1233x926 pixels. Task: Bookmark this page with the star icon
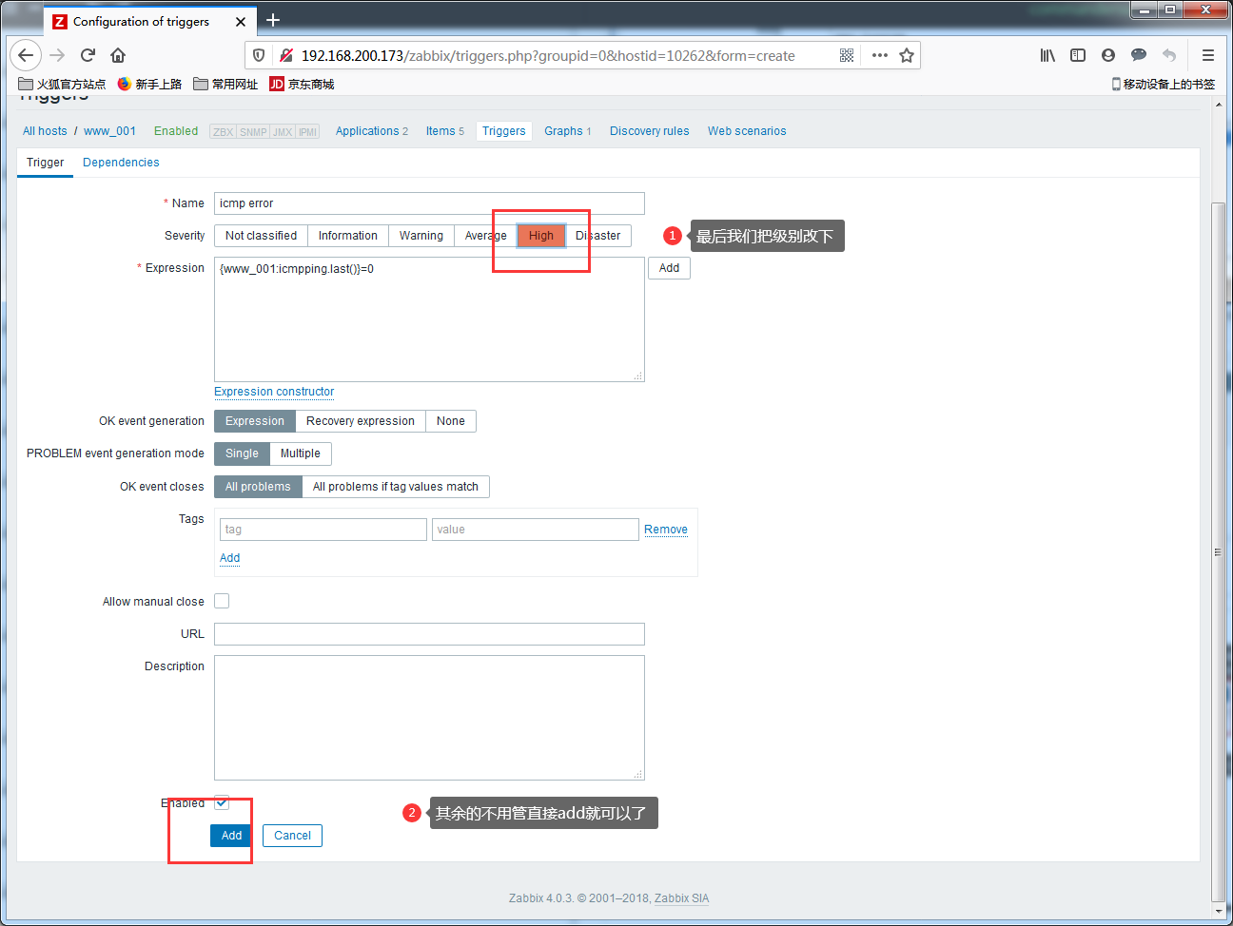click(x=907, y=56)
